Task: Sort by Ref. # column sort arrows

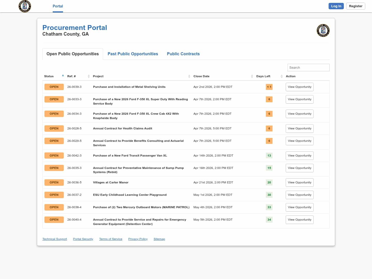Action: tap(89, 76)
